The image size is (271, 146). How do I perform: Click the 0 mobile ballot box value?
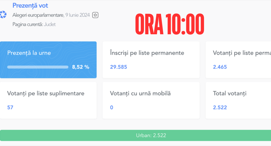point(112,108)
